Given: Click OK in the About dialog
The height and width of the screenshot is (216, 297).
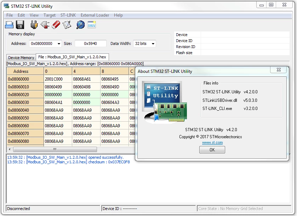Looking at the screenshot, I should click(x=212, y=150).
